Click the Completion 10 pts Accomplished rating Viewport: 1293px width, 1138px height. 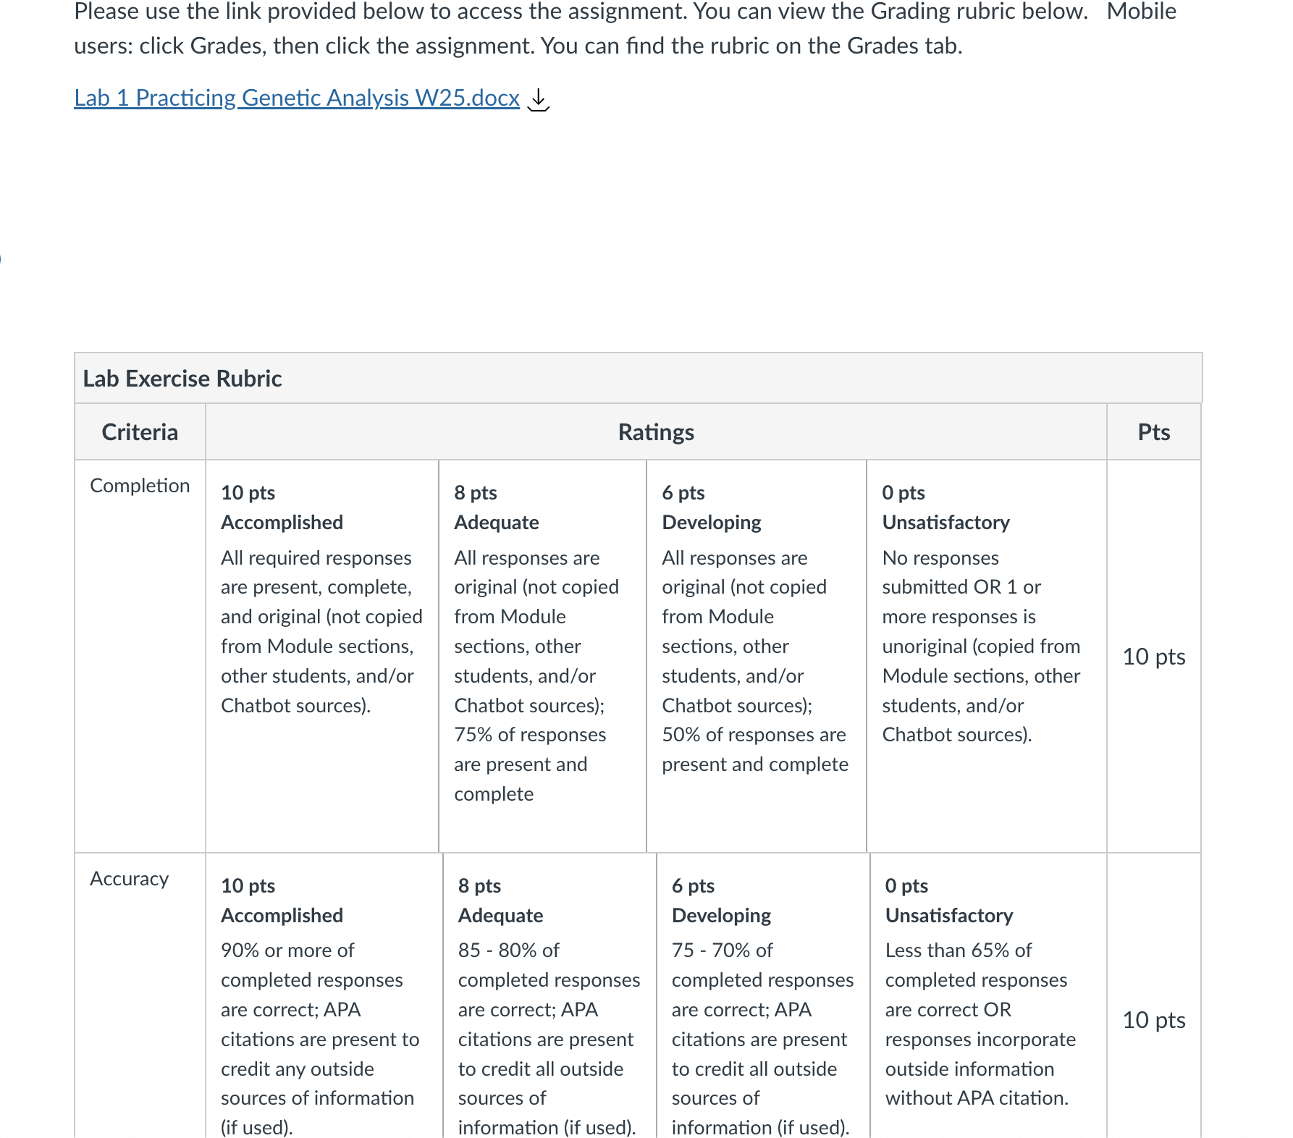(x=322, y=656)
